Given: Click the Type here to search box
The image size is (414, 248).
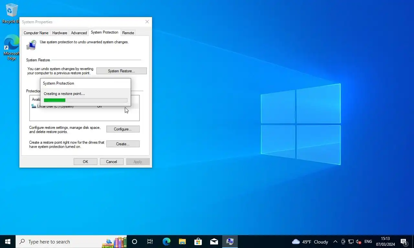Looking at the screenshot, I should click(71, 242).
